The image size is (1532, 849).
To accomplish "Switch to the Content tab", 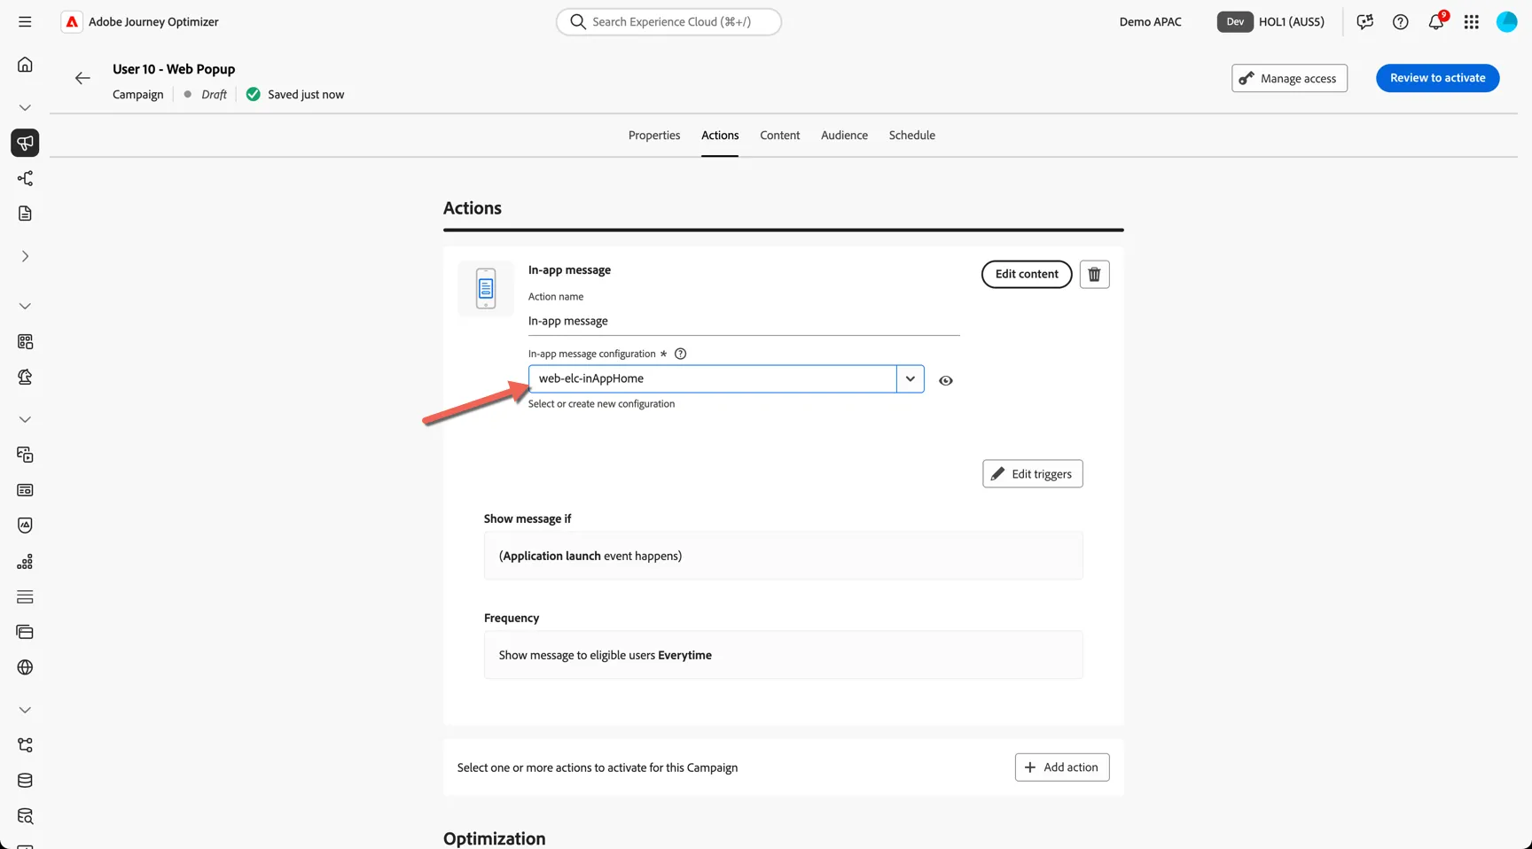I will [780, 136].
